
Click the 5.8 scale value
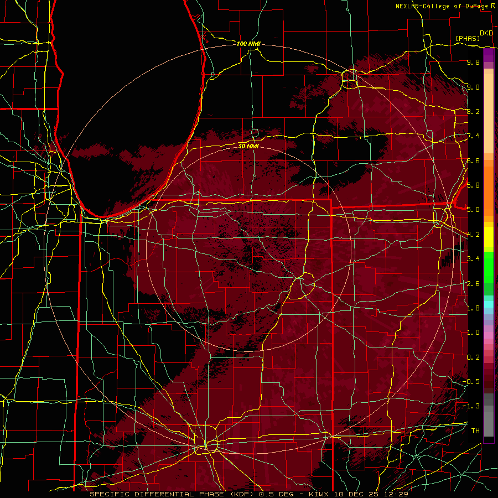473,185
